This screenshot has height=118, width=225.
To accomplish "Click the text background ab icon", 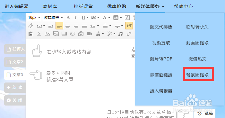I will click(x=116, y=18).
